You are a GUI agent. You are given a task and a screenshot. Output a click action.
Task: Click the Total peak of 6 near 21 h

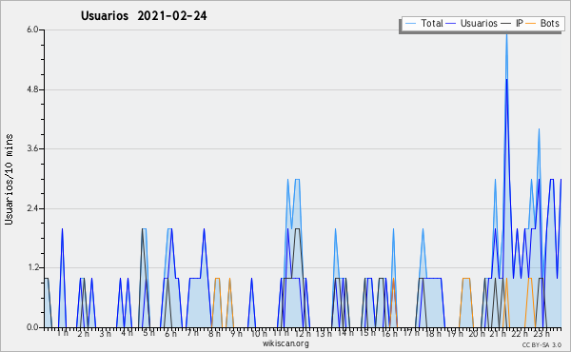[x=506, y=34]
